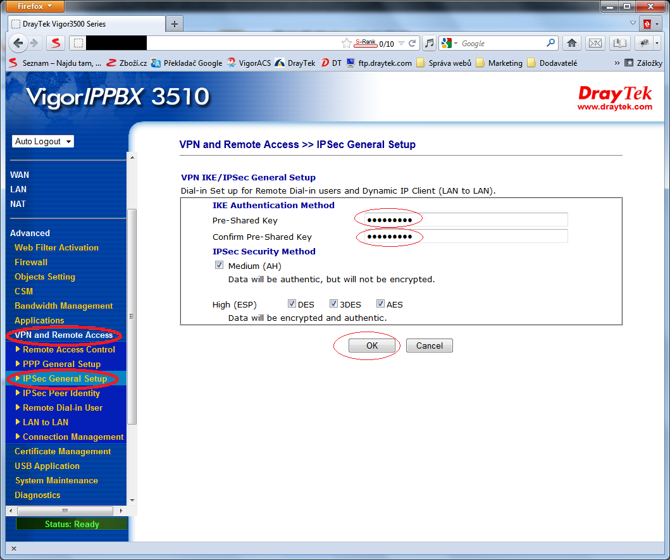Open IPSec Peer Identity link

click(x=61, y=393)
